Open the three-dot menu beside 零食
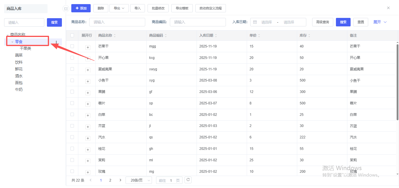The height and width of the screenshot is (188, 399). pos(56,42)
